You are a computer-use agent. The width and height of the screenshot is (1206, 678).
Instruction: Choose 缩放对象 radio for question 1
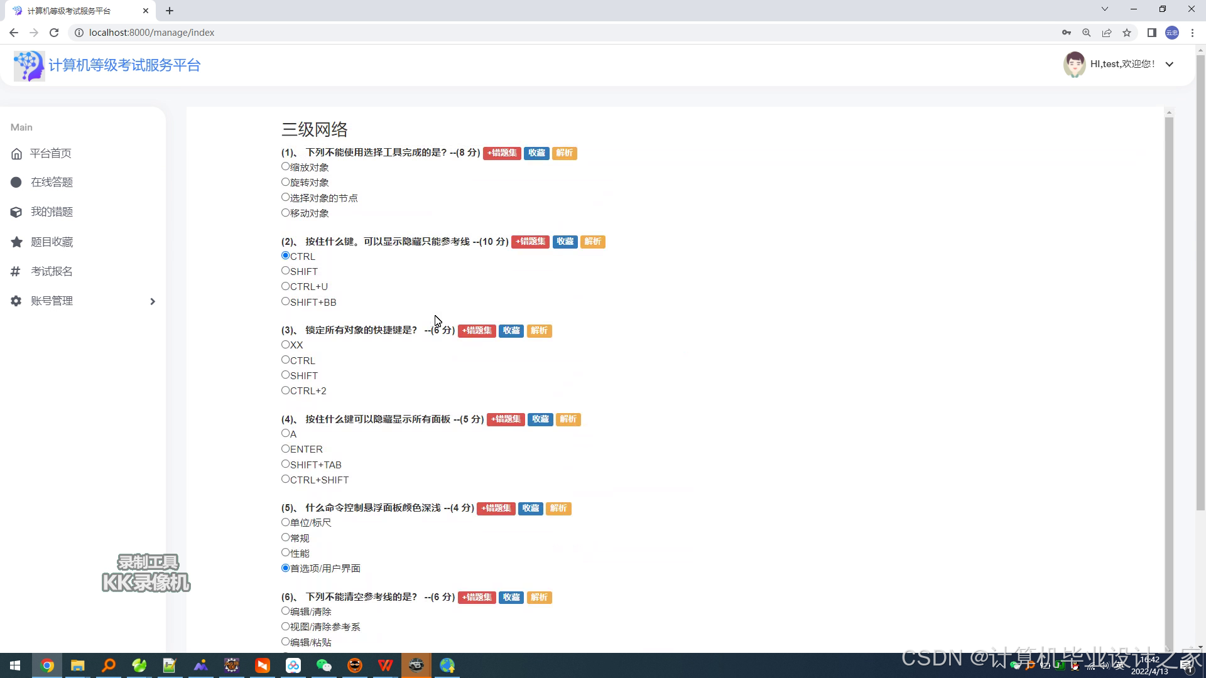coord(285,166)
